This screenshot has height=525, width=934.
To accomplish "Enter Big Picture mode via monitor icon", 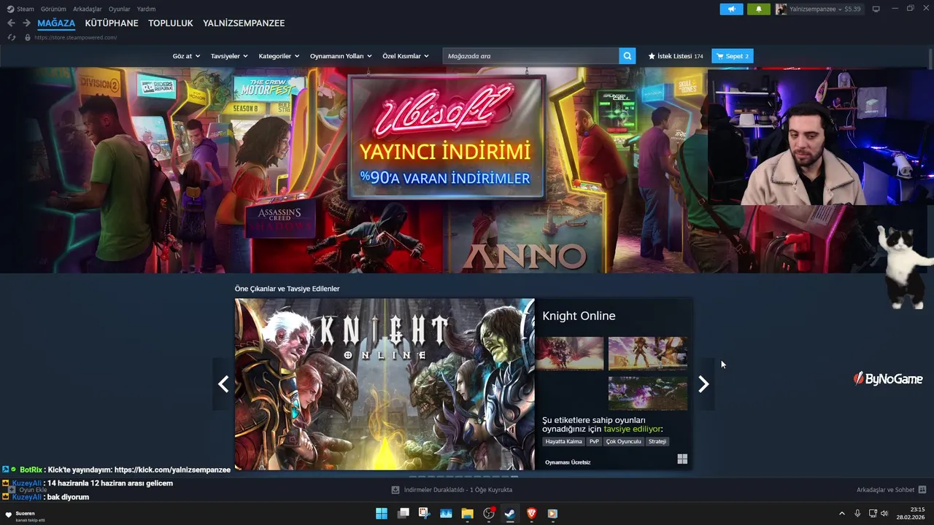I will pyautogui.click(x=876, y=9).
